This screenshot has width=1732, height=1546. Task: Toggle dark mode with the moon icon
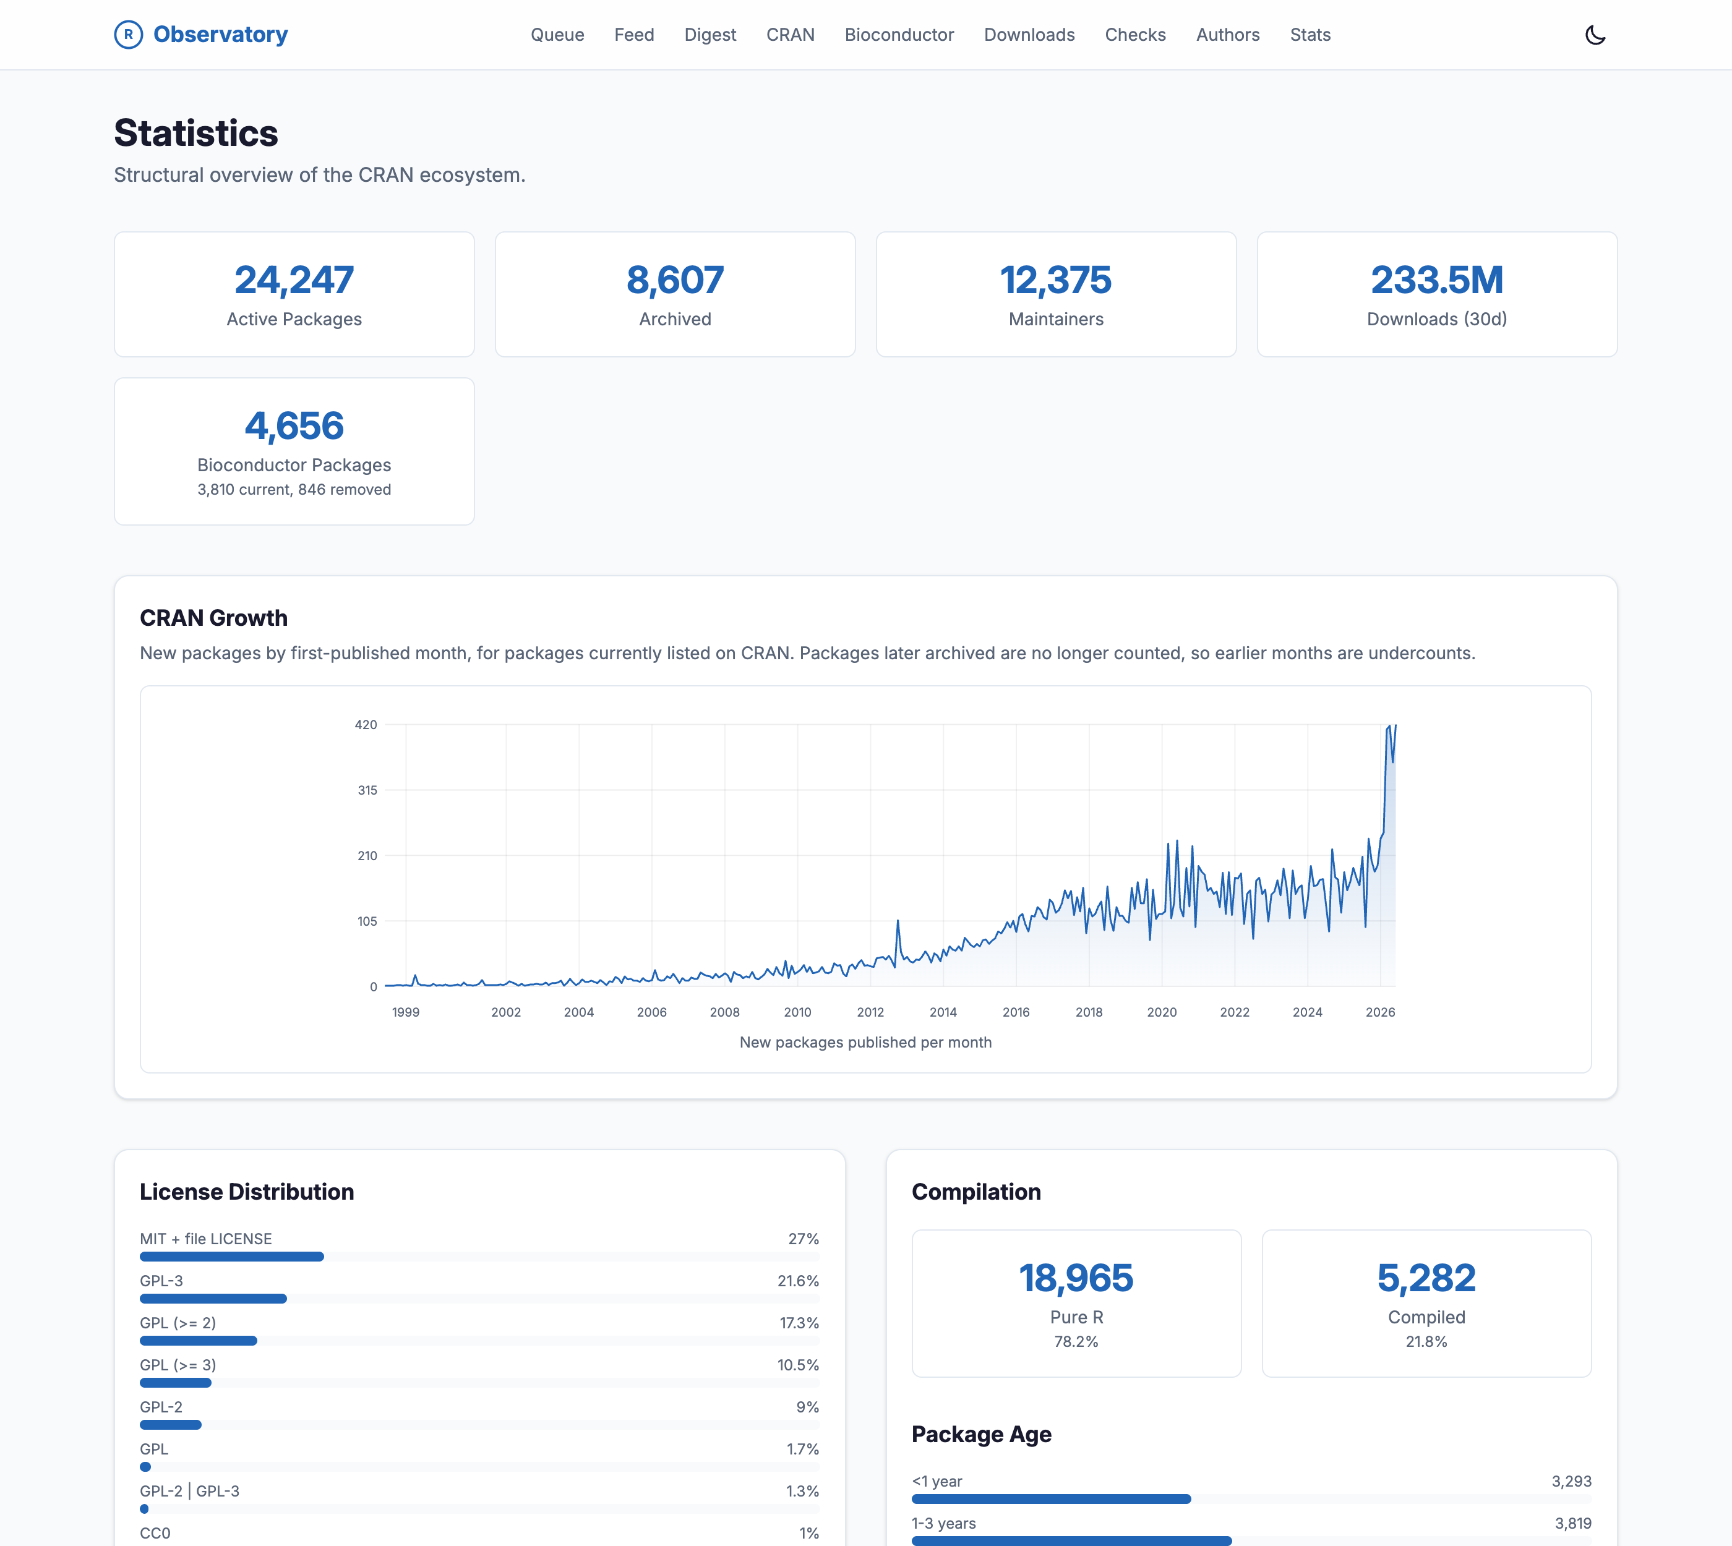pyautogui.click(x=1595, y=35)
